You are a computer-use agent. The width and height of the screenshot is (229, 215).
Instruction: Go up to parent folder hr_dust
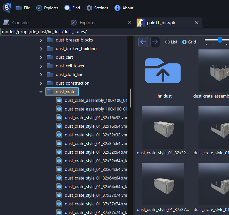click(x=163, y=71)
